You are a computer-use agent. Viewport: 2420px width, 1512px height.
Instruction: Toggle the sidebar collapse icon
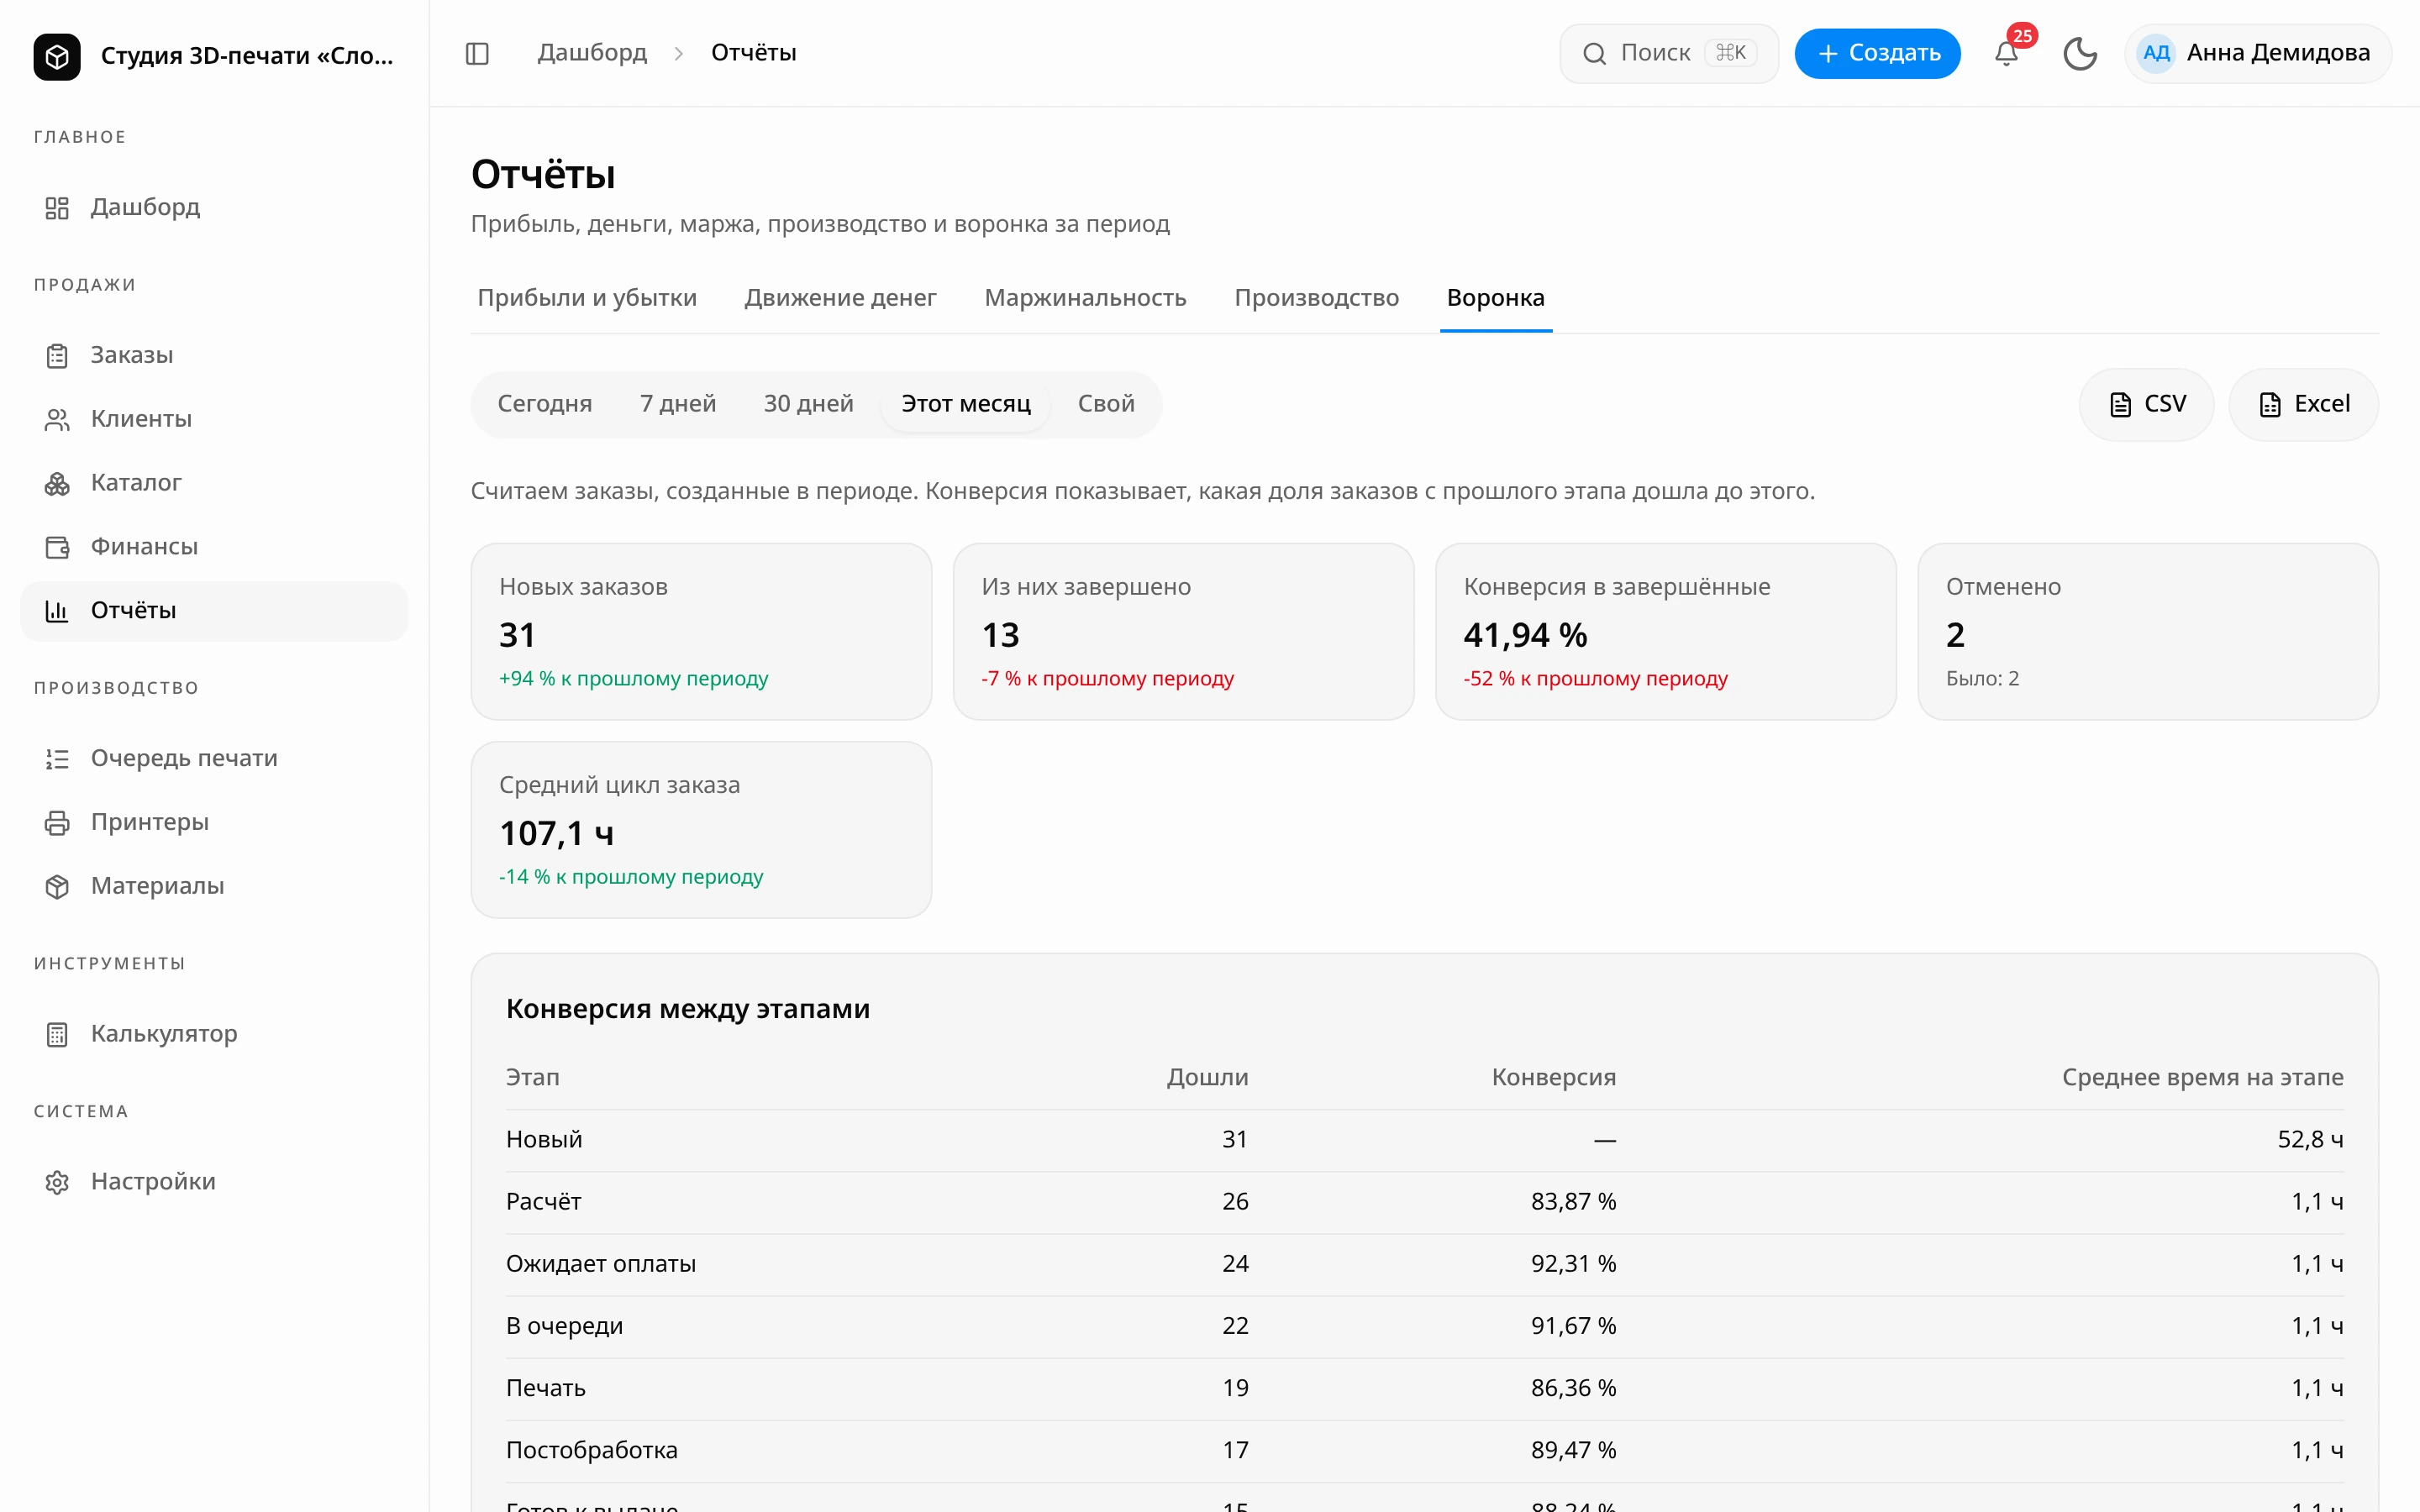coord(477,53)
